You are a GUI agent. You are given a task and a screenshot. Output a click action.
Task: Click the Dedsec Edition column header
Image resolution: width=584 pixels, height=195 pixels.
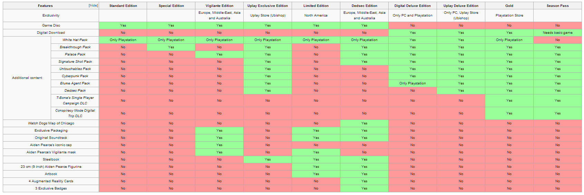[x=364, y=6]
